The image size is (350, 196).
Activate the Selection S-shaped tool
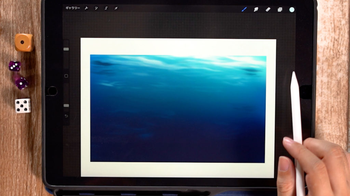[x=106, y=8]
